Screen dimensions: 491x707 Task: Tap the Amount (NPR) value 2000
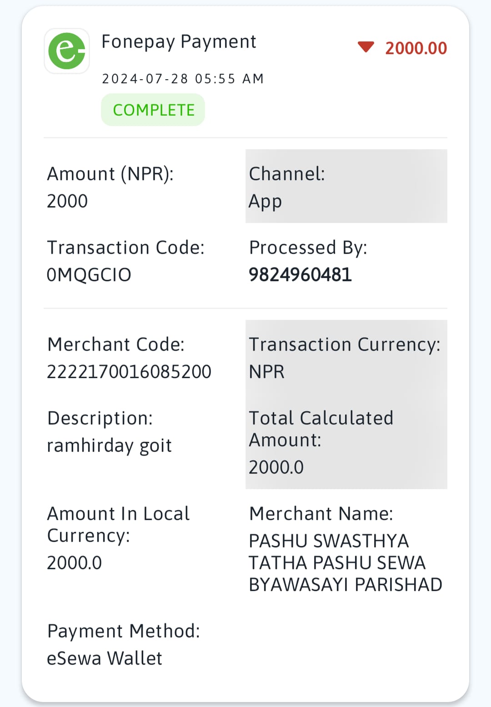coord(67,201)
